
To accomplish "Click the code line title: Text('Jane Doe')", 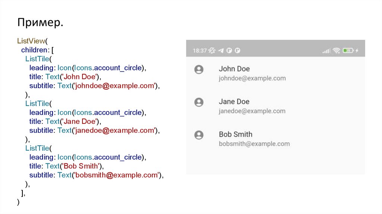I will (65, 122).
